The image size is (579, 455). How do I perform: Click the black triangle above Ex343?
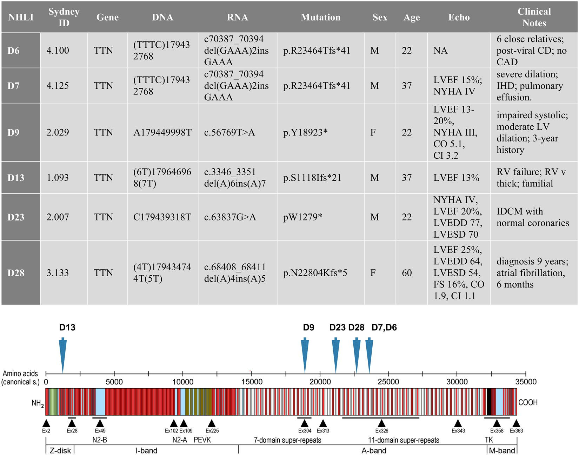pos(458,423)
